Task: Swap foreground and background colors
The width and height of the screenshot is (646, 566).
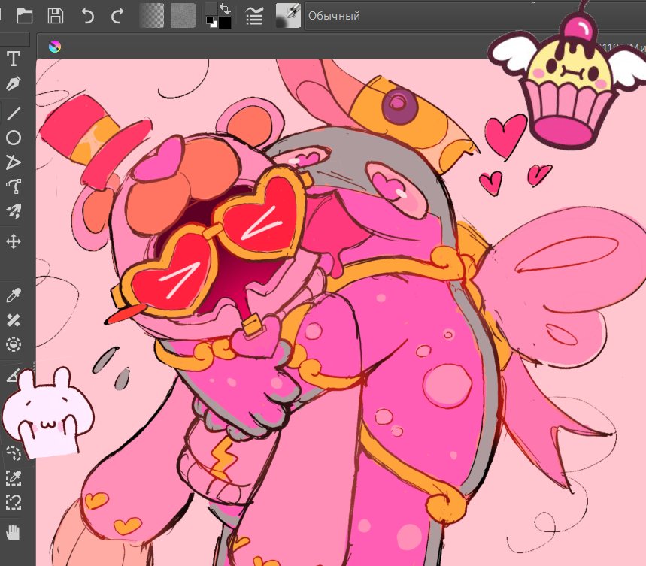Action: (x=226, y=9)
